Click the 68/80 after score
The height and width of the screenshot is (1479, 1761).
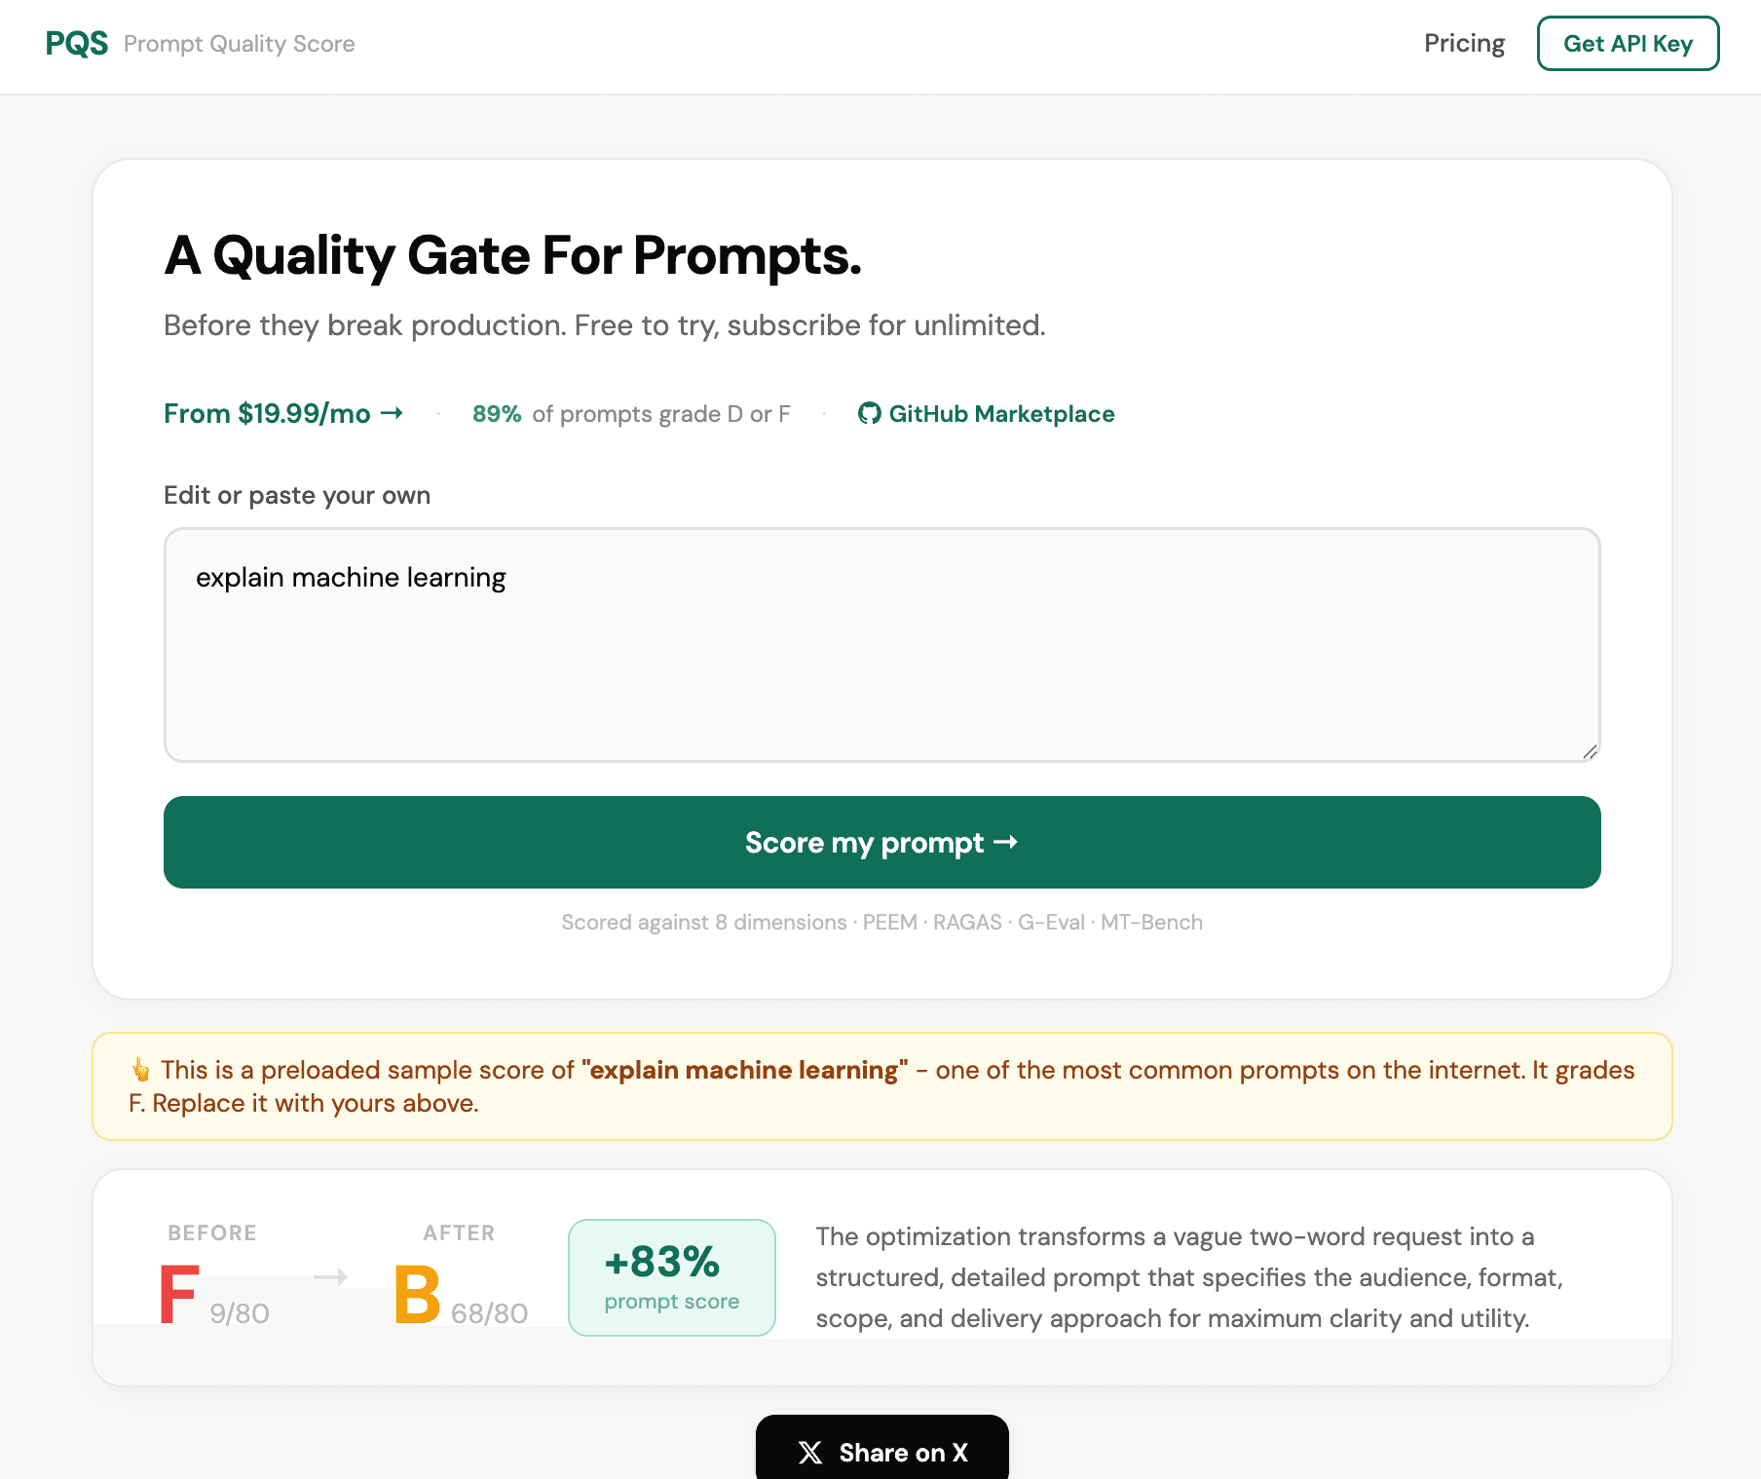pyautogui.click(x=490, y=1313)
